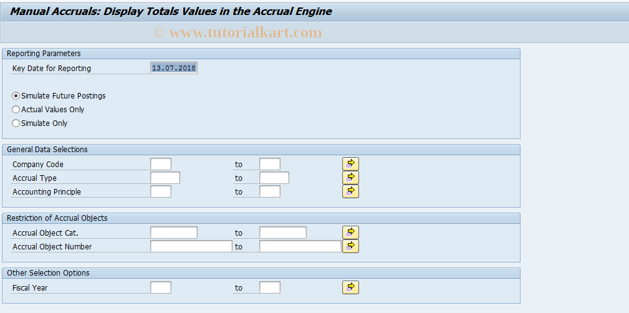
Task: Click the Company Code label
Action: click(x=38, y=165)
